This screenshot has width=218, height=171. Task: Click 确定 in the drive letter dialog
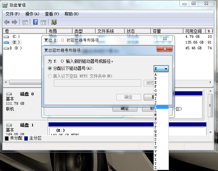(128, 97)
